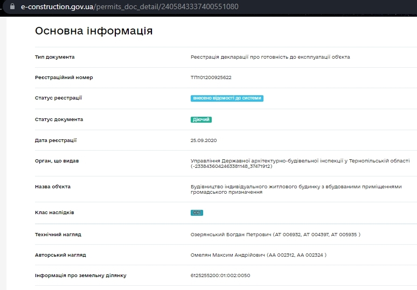Click the 'Назва об'єкта' label
The height and width of the screenshot is (290, 417).
[x=53, y=187]
